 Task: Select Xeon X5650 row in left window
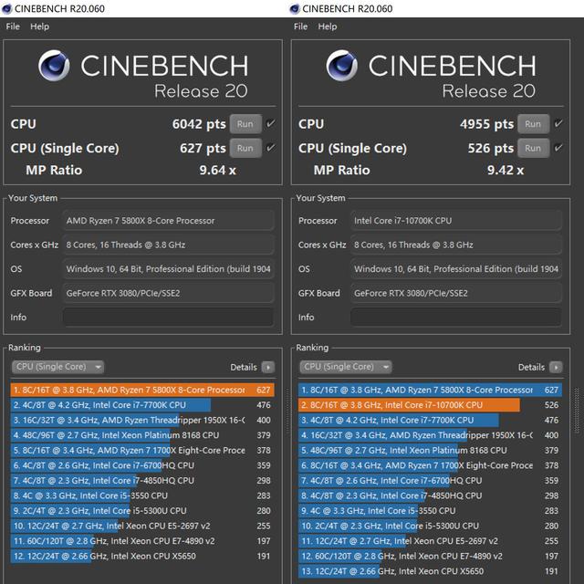pyautogui.click(x=142, y=556)
